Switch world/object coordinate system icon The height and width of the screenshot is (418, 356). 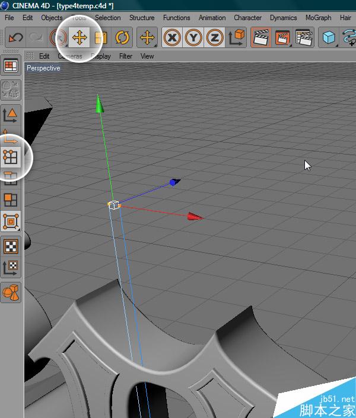coord(236,37)
